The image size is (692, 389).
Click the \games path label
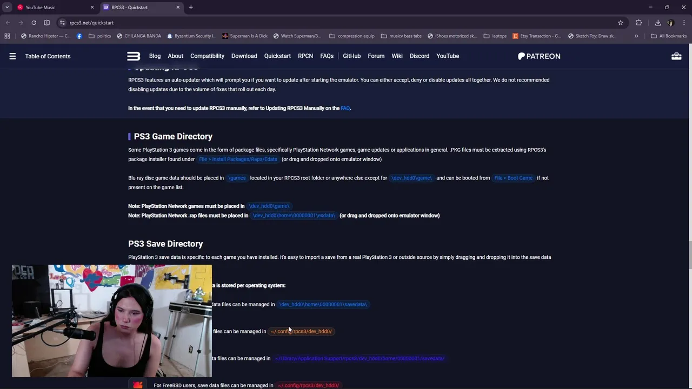[x=237, y=178]
